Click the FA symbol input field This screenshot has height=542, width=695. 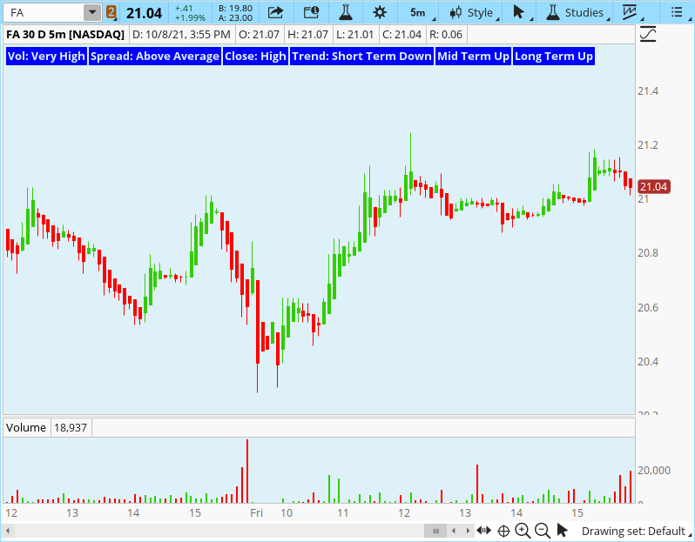[x=44, y=12]
